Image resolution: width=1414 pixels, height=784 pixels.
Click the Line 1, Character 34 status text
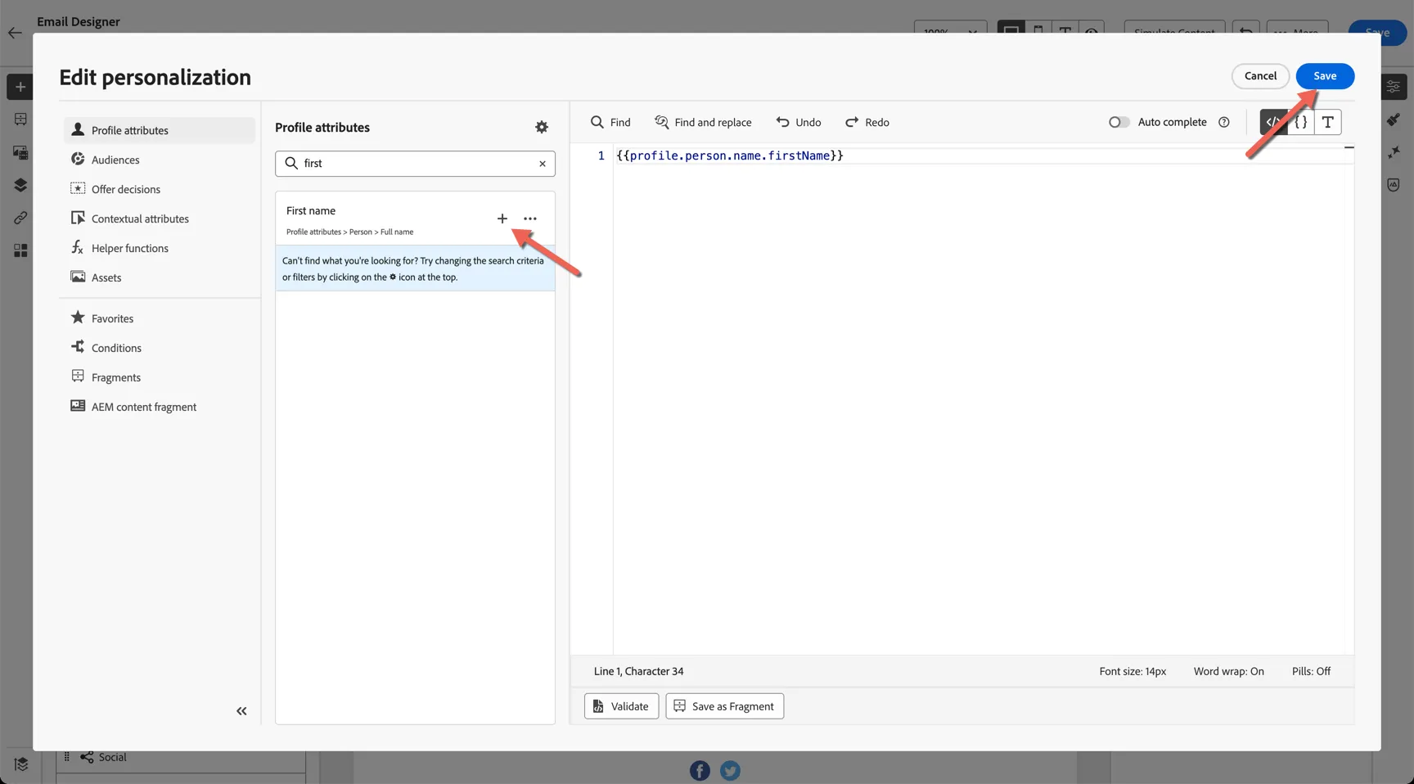click(638, 671)
